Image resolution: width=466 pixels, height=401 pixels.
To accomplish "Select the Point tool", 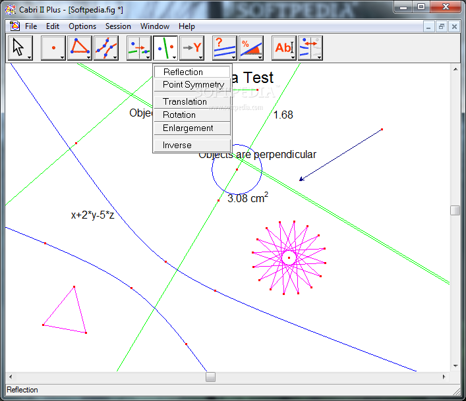I will 53,47.
